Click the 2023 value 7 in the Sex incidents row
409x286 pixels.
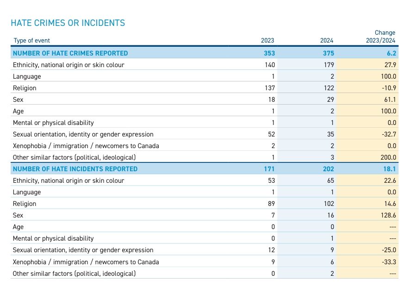[273, 215]
